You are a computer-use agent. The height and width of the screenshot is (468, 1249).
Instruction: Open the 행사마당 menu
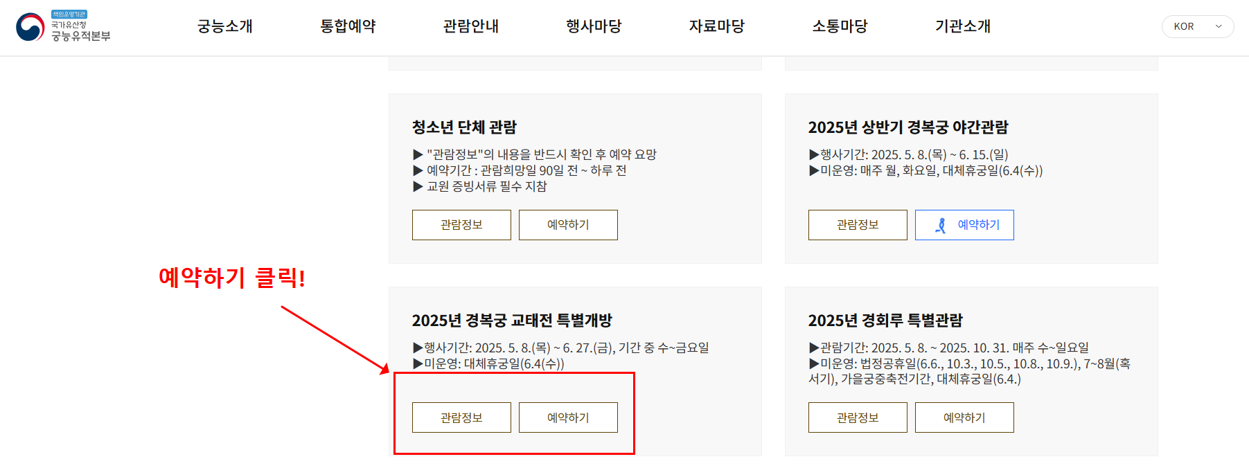593,26
